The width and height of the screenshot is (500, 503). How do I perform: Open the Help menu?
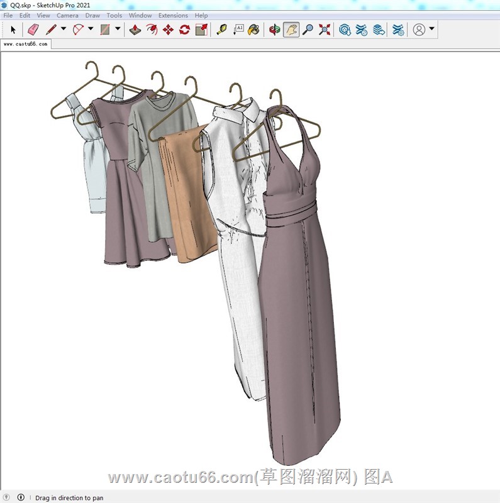201,15
